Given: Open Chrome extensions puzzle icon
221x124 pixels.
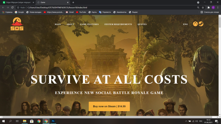Looking at the screenshot, I should [209, 7].
